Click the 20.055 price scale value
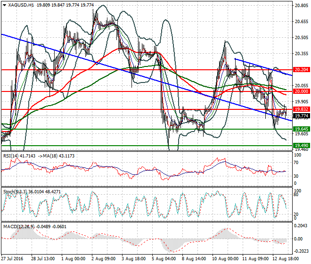This screenshot has height=264, width=311. (x=302, y=85)
